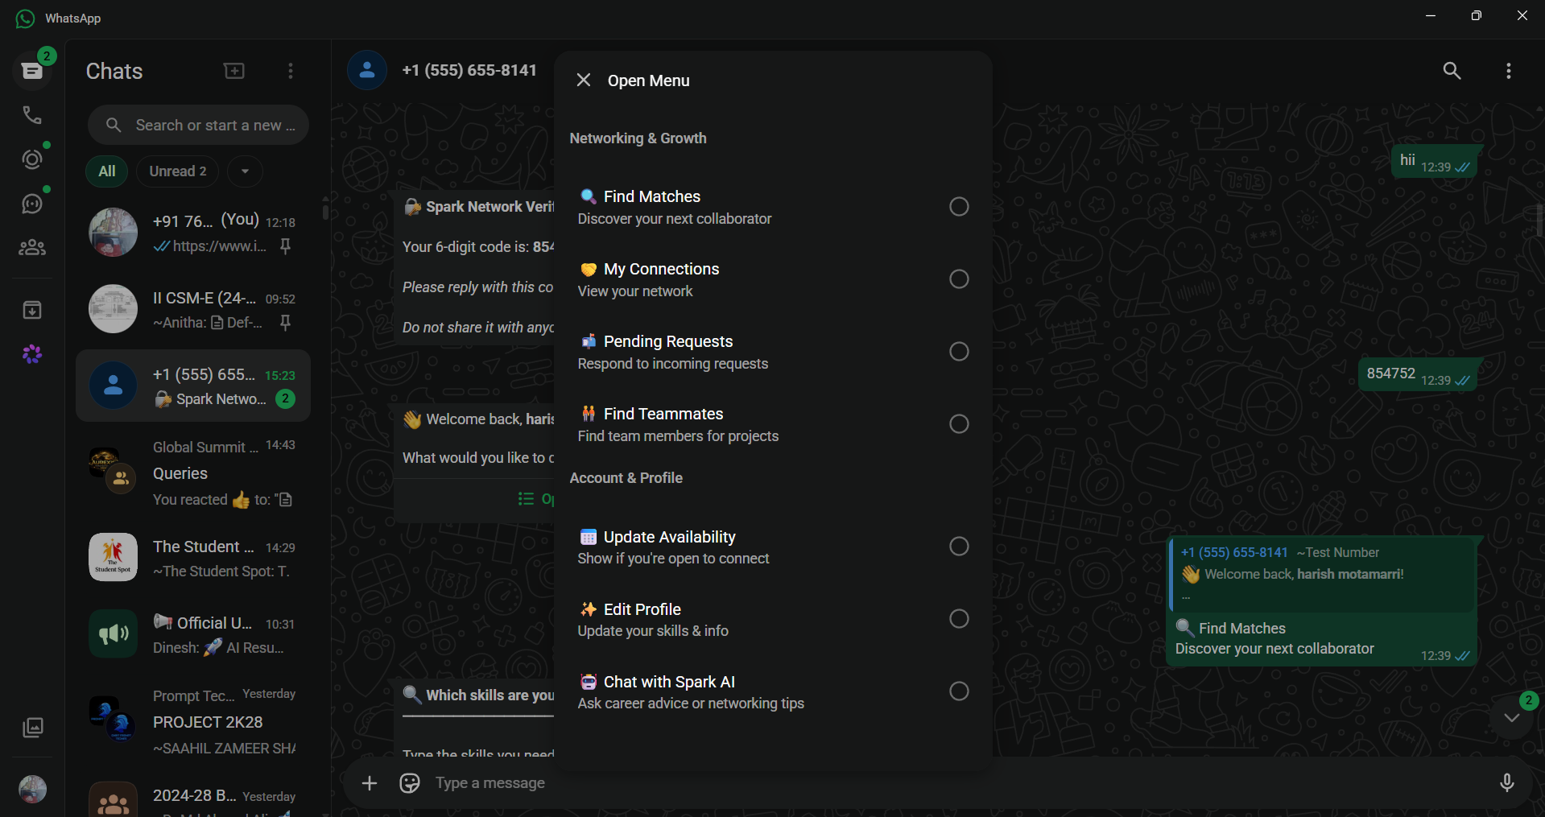Open the My Connections menu entry label

(662, 269)
